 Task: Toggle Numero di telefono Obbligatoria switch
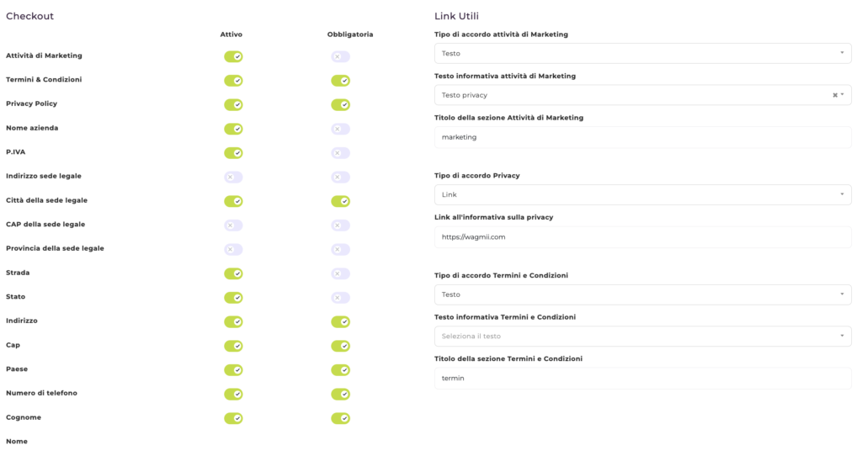[340, 394]
